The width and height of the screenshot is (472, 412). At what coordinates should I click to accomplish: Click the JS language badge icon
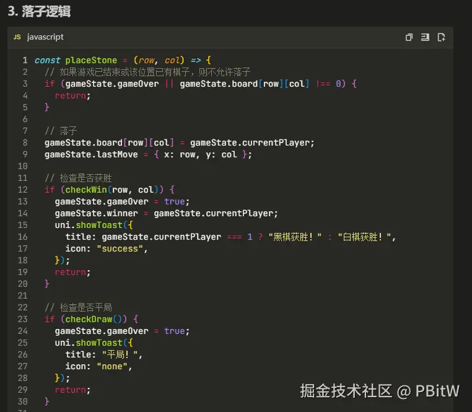pyautogui.click(x=17, y=37)
